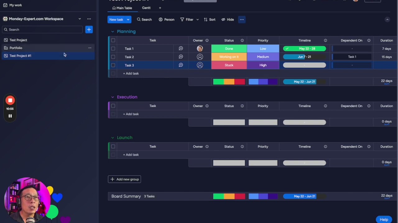Viewport: 398px width, 223px height.
Task: Click Task 3 High priority cell
Action: coord(263,65)
